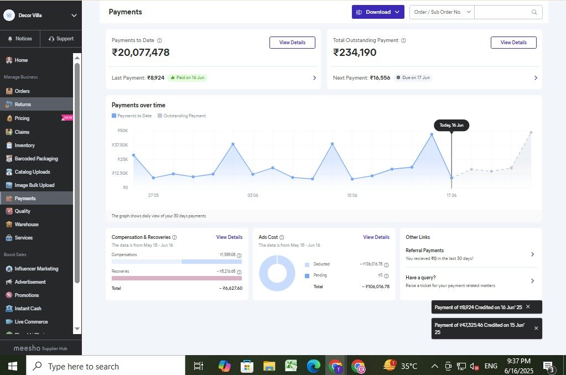Screen dimensions: 566x375
Task: Open Inventory from the sidebar menu
Action: pos(24,145)
